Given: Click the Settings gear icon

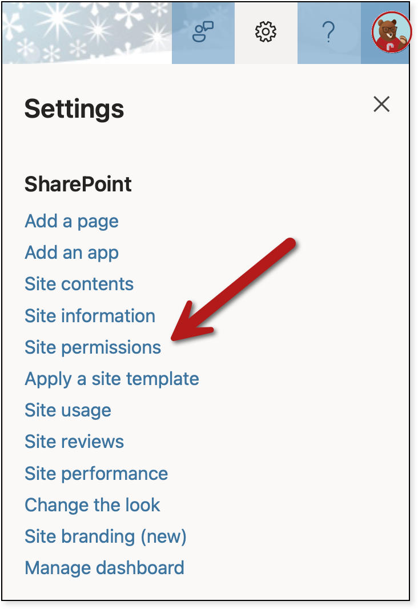Looking at the screenshot, I should pos(266,32).
